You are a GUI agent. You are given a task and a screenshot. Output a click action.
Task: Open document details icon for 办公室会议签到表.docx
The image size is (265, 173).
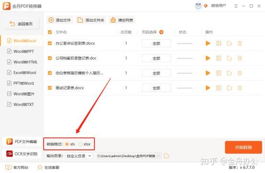219,43
